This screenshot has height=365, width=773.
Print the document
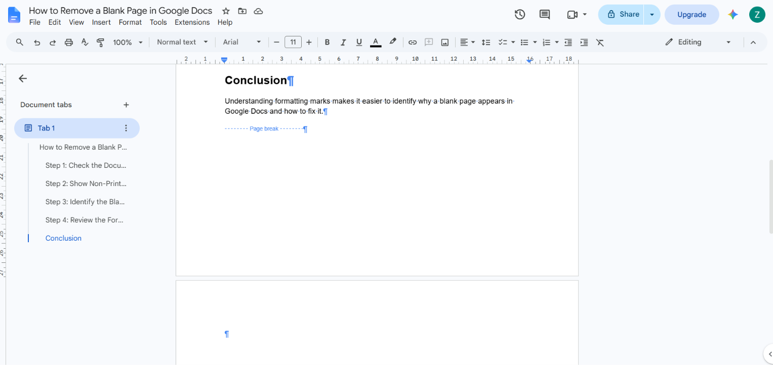69,42
